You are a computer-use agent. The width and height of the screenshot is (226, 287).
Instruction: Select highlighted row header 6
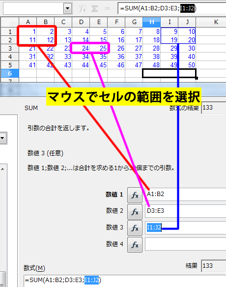pos(10,73)
